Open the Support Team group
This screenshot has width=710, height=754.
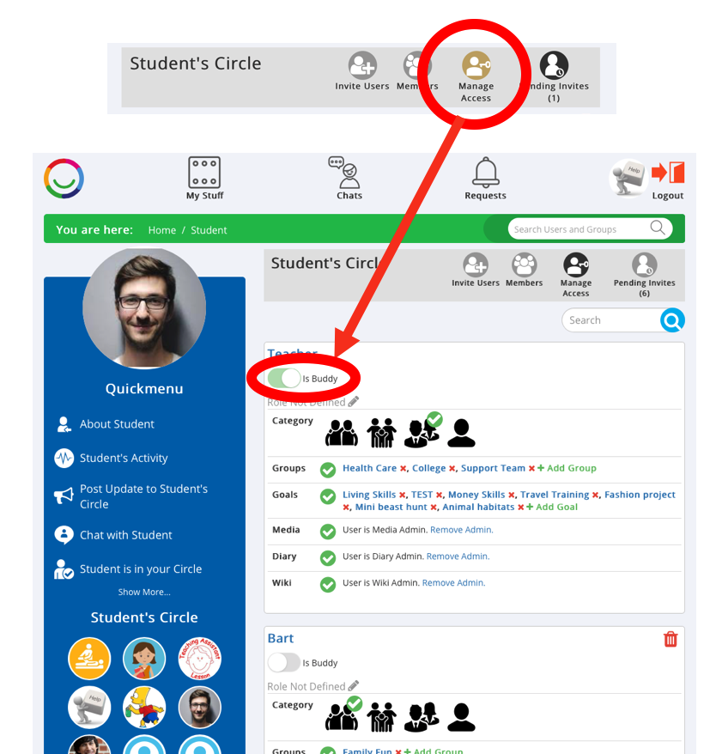(x=493, y=468)
